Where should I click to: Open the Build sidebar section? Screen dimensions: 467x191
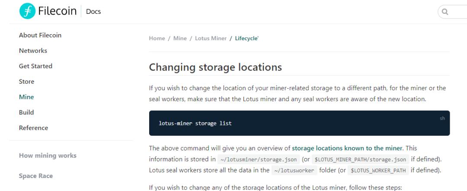pyautogui.click(x=26, y=112)
